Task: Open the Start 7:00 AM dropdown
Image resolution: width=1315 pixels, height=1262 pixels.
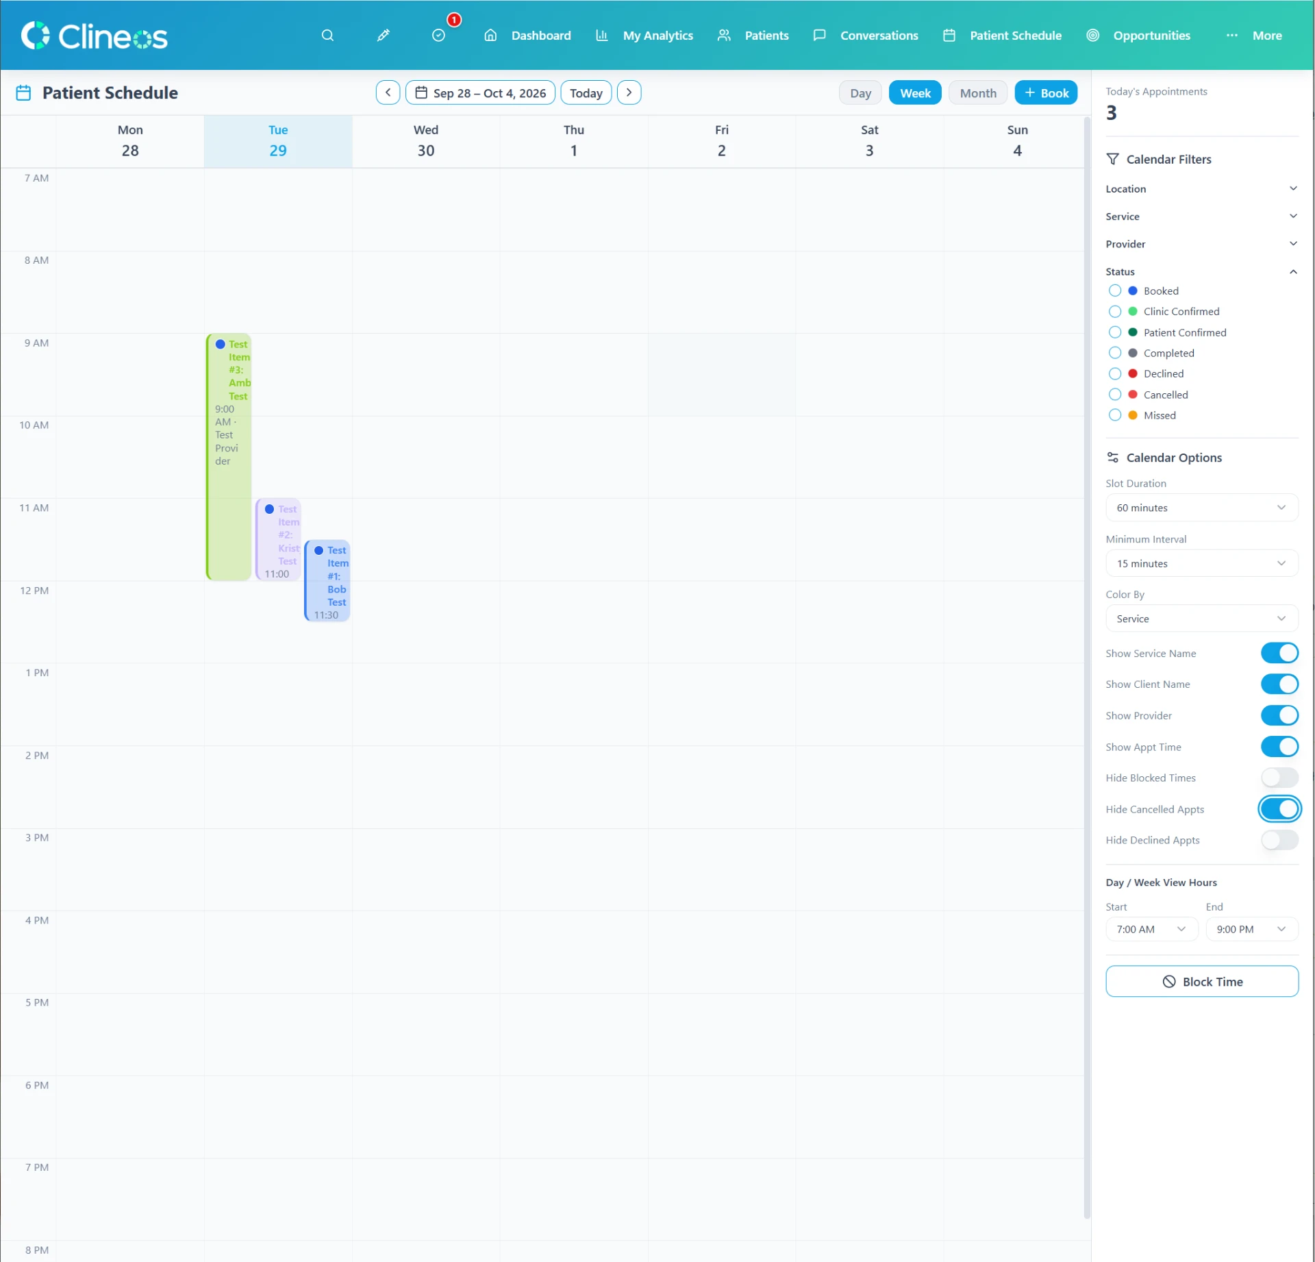Action: pos(1151,929)
